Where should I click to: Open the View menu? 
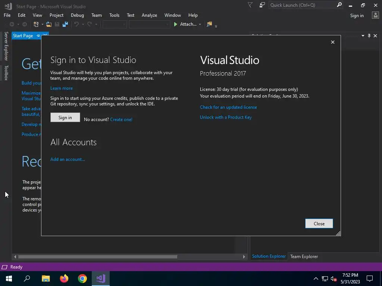[37, 15]
